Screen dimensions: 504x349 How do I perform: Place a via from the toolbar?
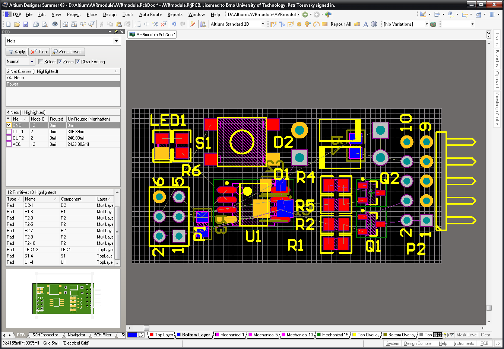[308, 24]
